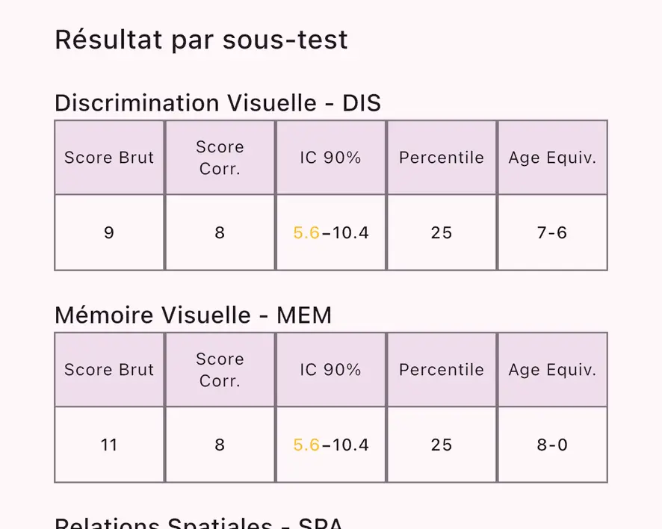The height and width of the screenshot is (529, 662).
Task: Select the DIS corrected score value 8
Action: (x=220, y=232)
